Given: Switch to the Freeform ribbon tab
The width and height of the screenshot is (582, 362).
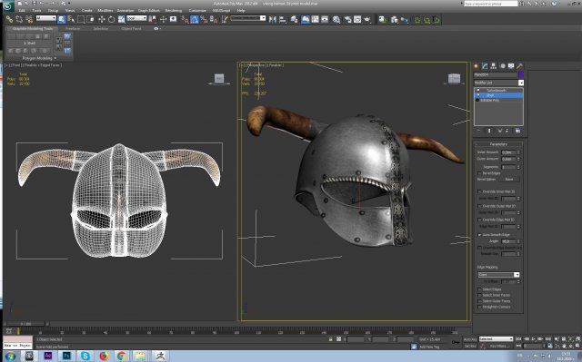Looking at the screenshot, I should [x=73, y=28].
